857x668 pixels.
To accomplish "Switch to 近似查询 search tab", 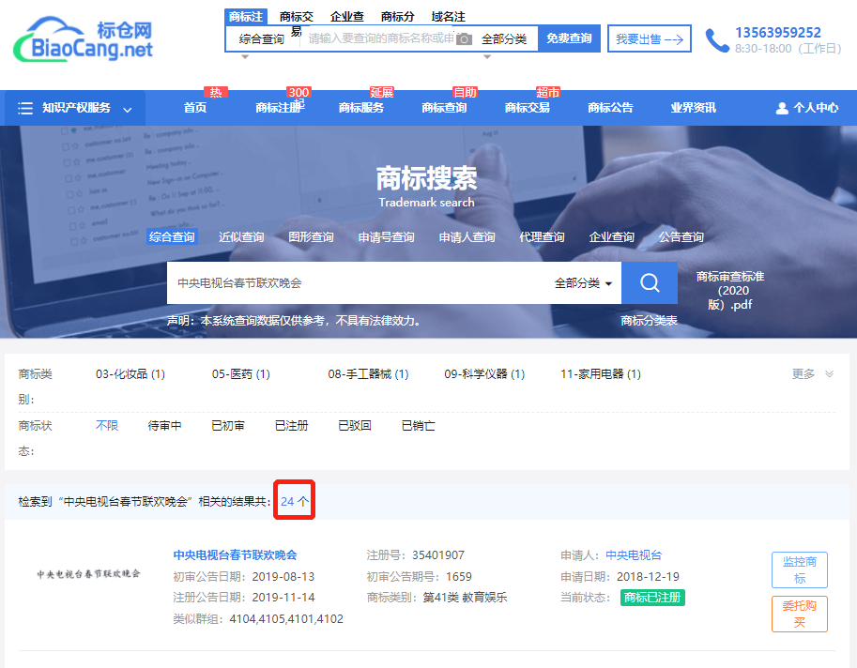I will tap(241, 237).
